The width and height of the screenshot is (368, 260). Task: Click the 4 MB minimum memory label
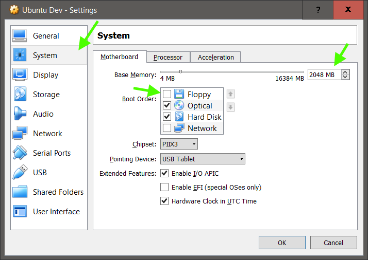coord(168,79)
